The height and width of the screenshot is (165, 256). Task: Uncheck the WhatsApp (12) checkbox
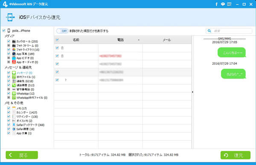coord(9,93)
